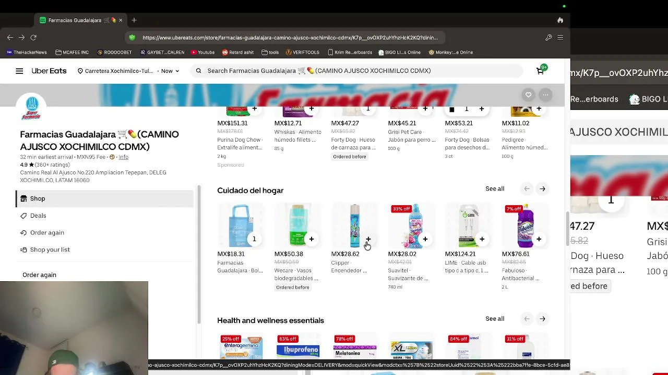Click the Farmacias Guadalajara store logo
Viewport: 668px width, 375px height.
tap(32, 108)
